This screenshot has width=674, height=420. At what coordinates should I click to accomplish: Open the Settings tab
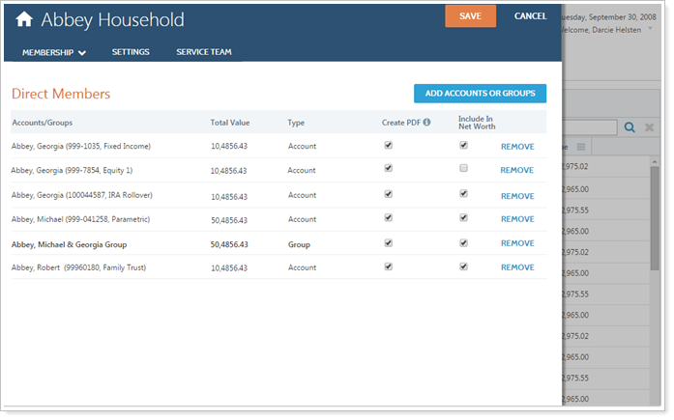tap(131, 52)
